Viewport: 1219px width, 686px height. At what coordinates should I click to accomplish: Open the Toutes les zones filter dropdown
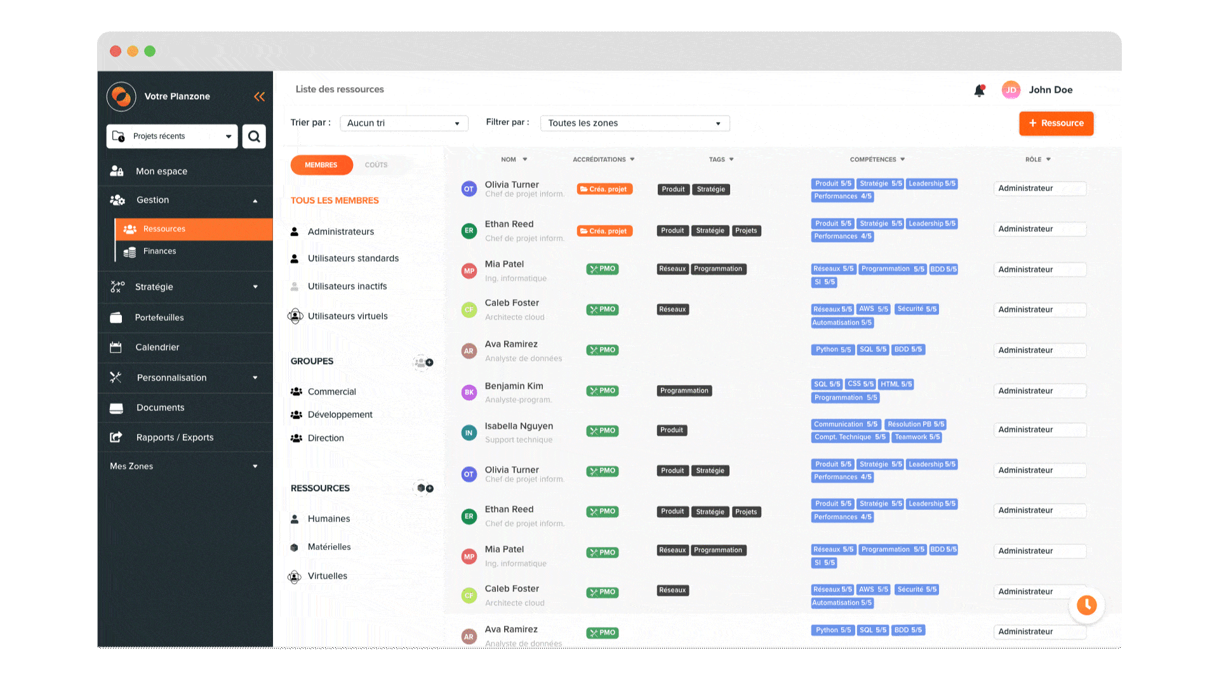coord(634,123)
